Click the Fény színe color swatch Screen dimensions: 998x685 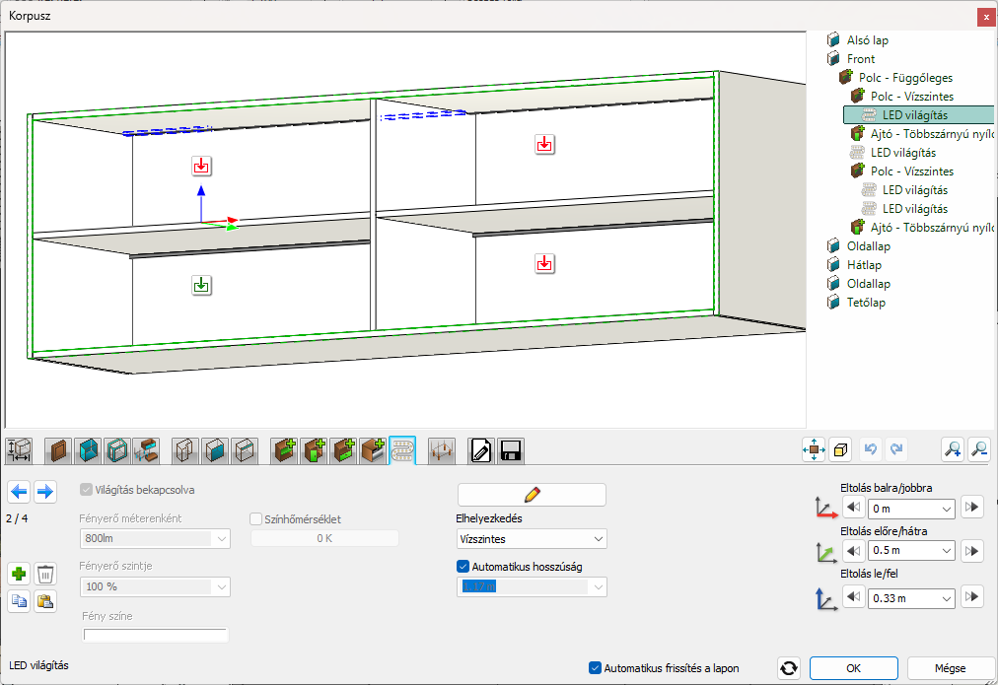point(156,635)
